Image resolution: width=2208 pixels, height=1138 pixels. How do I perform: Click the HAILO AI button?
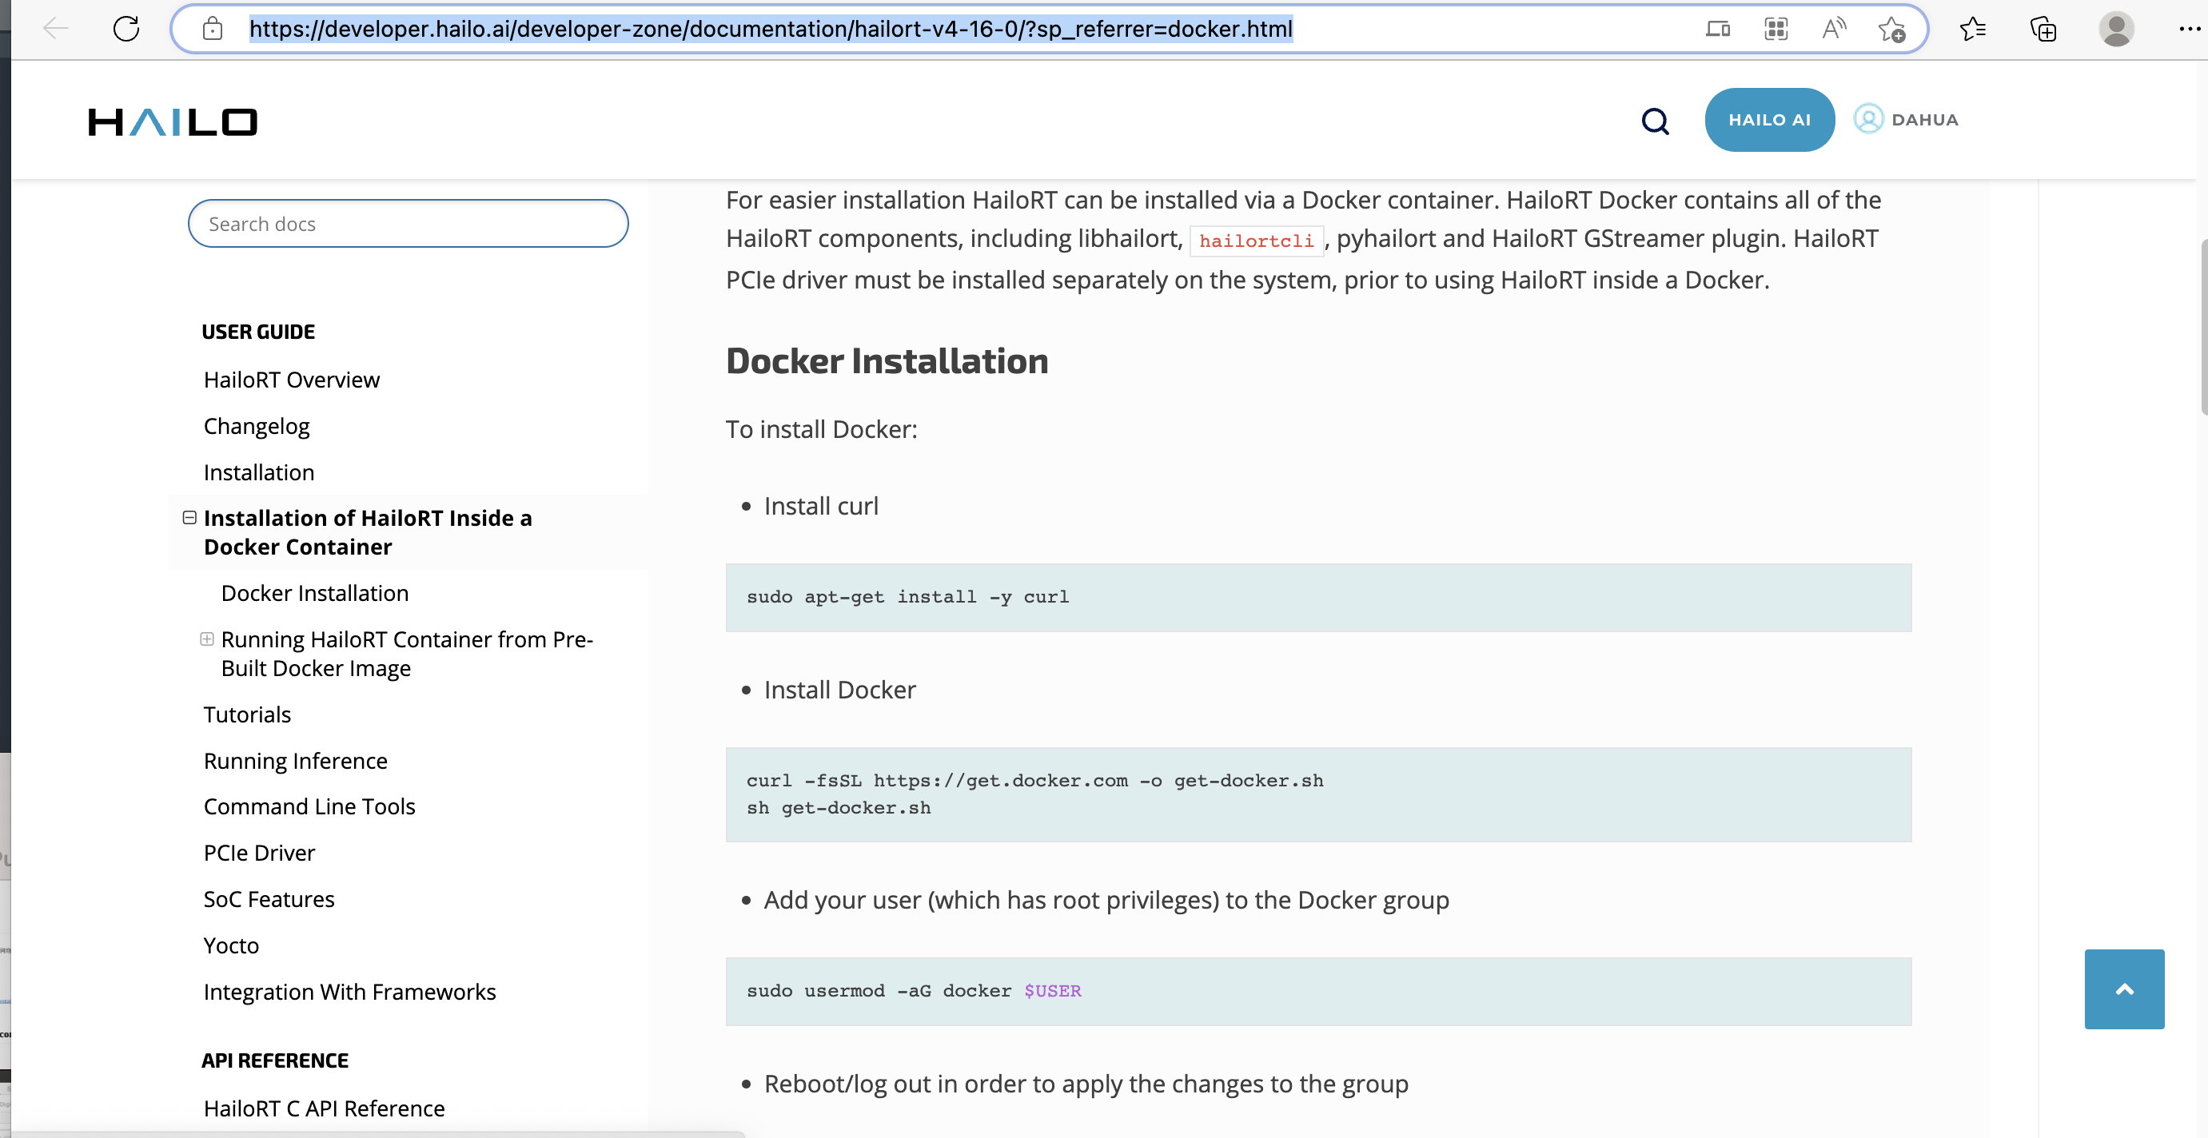[x=1769, y=120]
